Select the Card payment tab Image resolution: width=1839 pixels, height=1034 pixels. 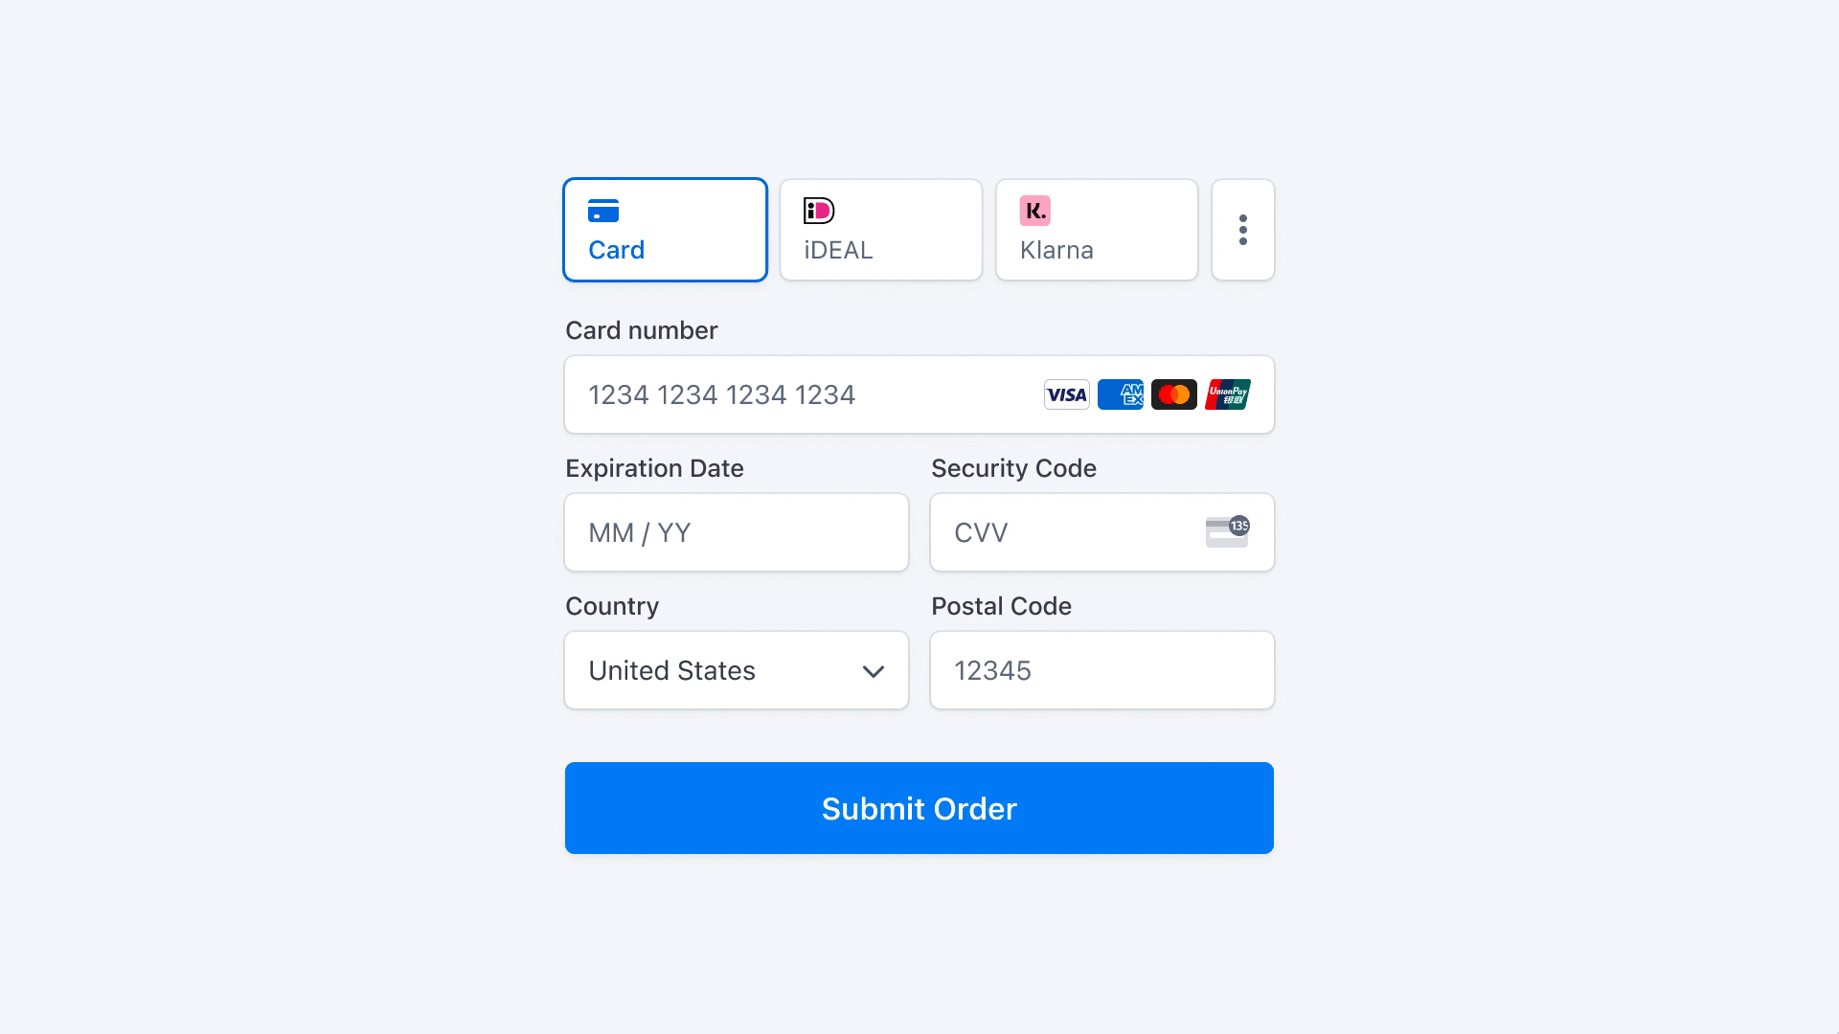[665, 229]
